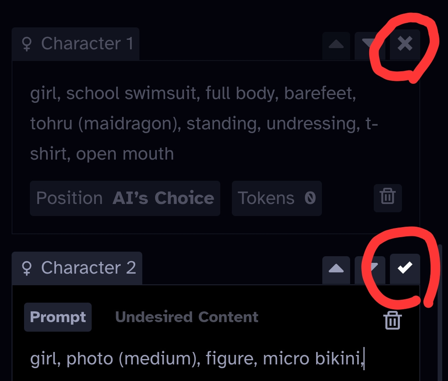Image resolution: width=448 pixels, height=381 pixels.
Task: Select the Prompt tab in Character 2
Action: pyautogui.click(x=58, y=317)
